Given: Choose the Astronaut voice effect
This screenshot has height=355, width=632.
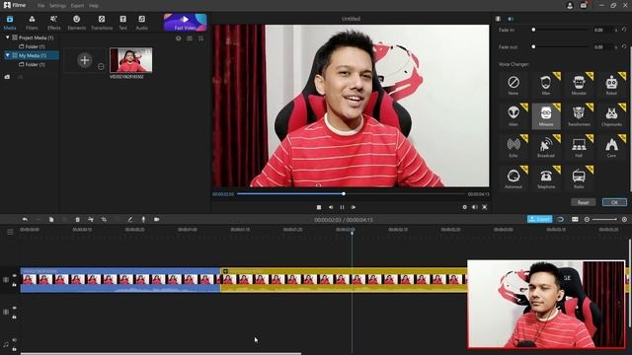Looking at the screenshot, I should pyautogui.click(x=513, y=177).
